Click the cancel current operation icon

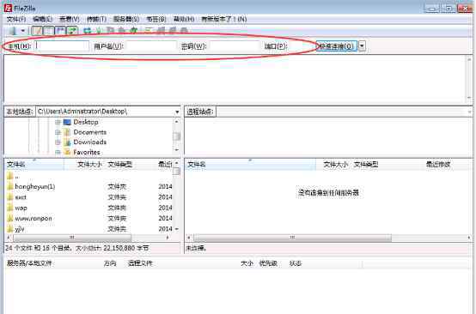(110, 31)
